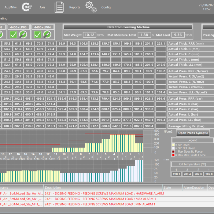
Task: Click the Max Max Fields Force red swatch
Action: (173, 155)
